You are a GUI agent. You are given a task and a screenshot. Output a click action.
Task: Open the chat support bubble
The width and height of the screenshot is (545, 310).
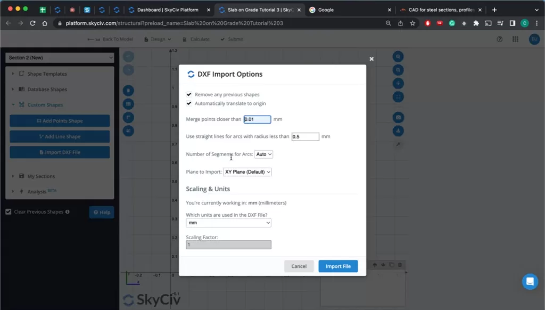(x=530, y=281)
